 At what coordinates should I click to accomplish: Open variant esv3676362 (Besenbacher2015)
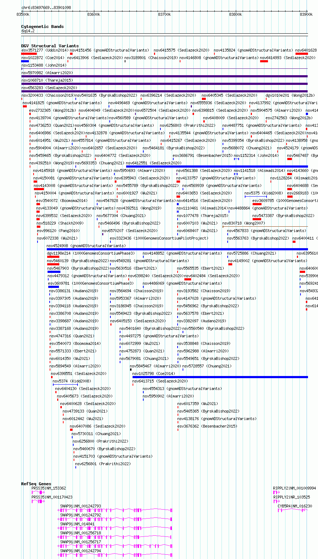pyautogui.click(x=207, y=426)
